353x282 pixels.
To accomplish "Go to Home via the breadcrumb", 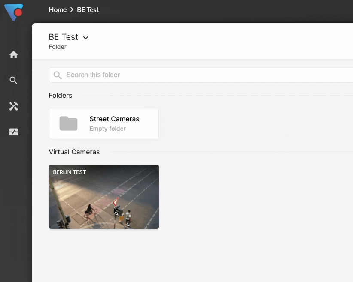I will (x=58, y=9).
